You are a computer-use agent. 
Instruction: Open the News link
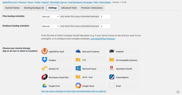[x=30, y=2]
